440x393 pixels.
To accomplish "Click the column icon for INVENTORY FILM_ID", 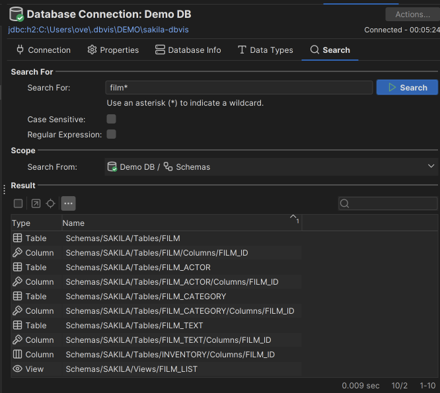I will [18, 355].
